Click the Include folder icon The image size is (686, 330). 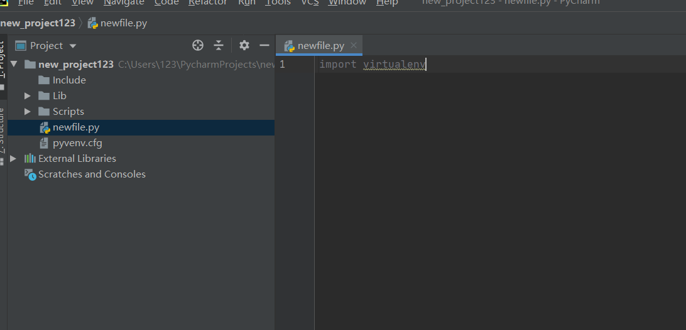44,80
